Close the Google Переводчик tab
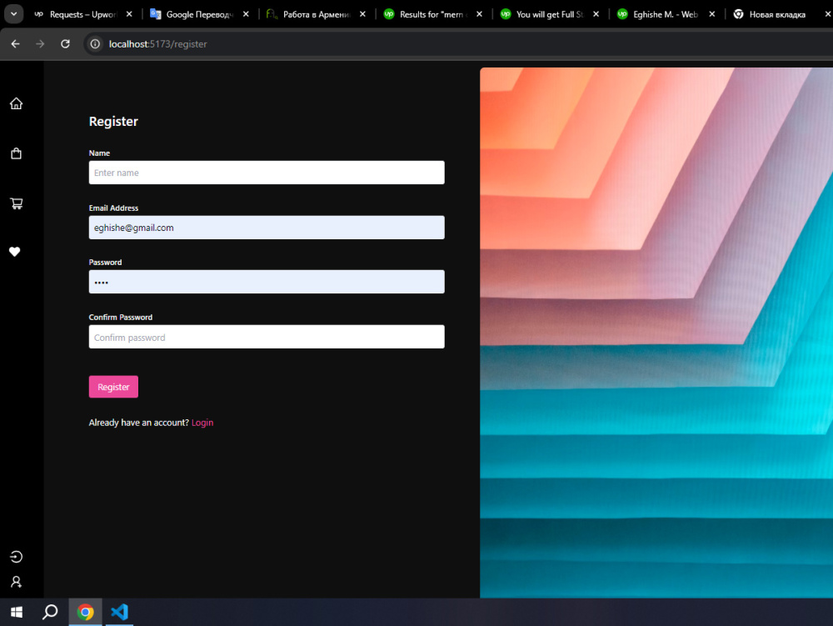The image size is (833, 626). pos(246,14)
